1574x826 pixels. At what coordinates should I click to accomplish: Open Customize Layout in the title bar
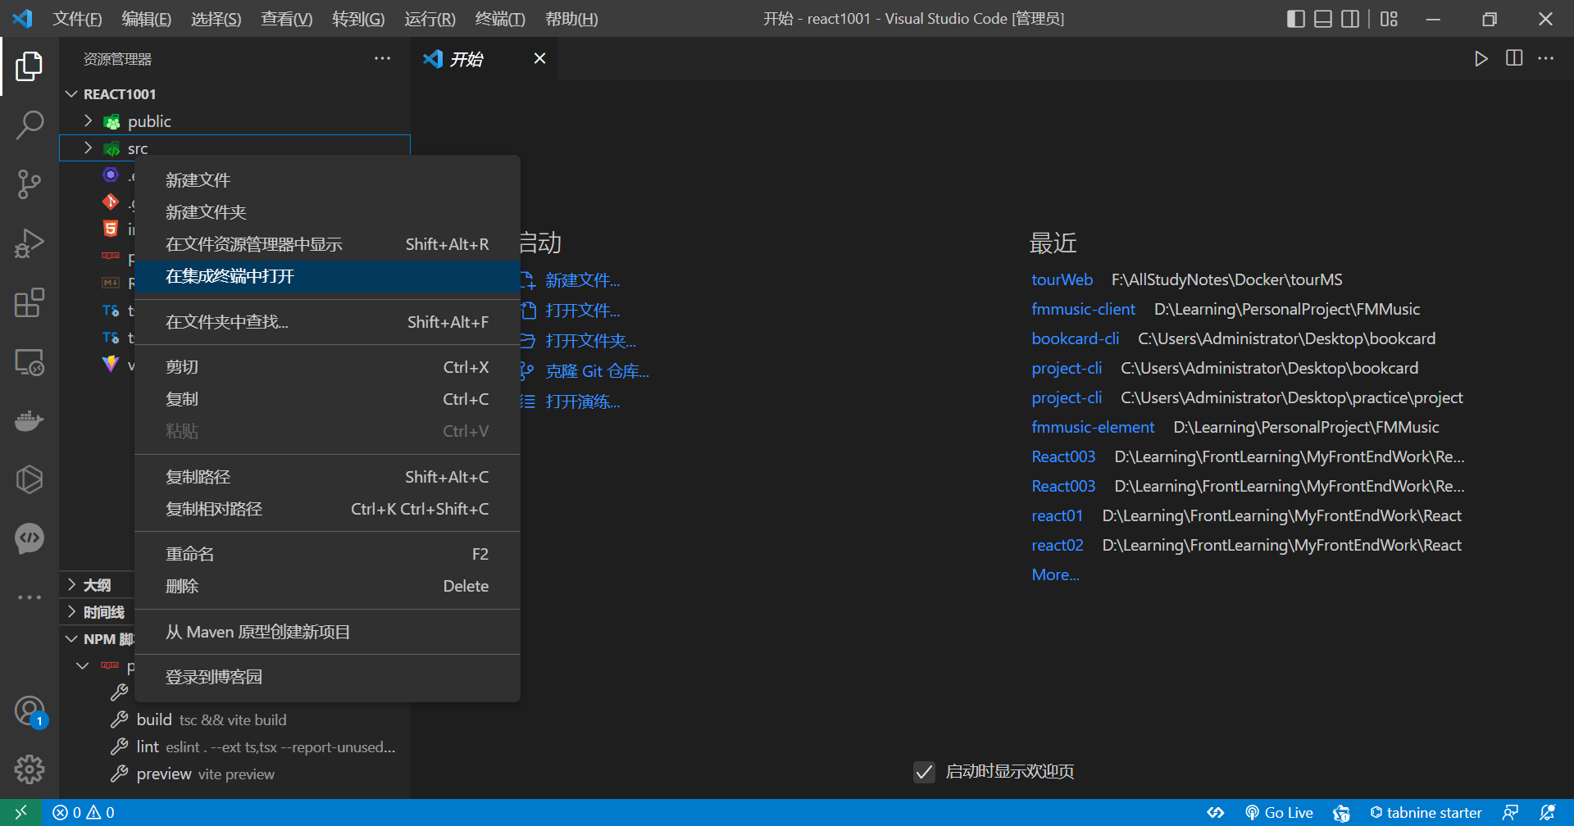pos(1389,18)
